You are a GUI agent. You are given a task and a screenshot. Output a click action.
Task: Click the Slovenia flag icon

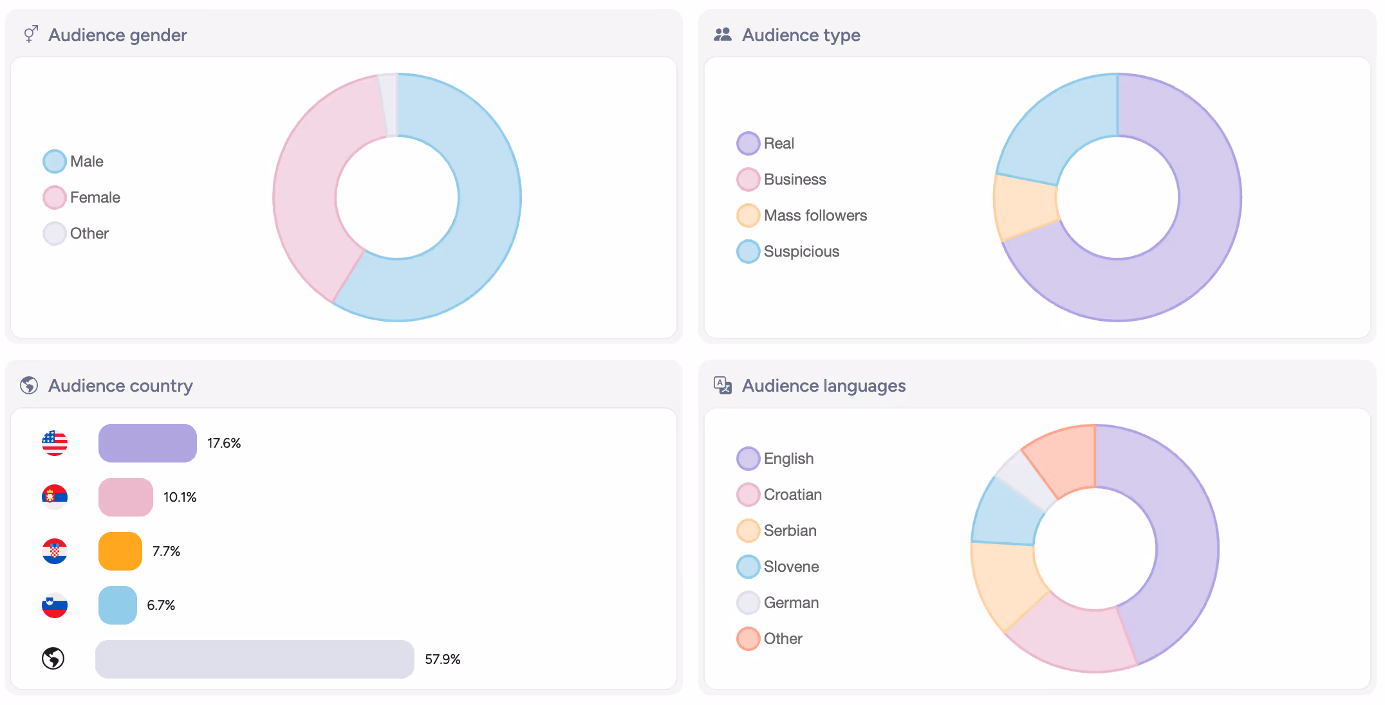click(x=55, y=605)
